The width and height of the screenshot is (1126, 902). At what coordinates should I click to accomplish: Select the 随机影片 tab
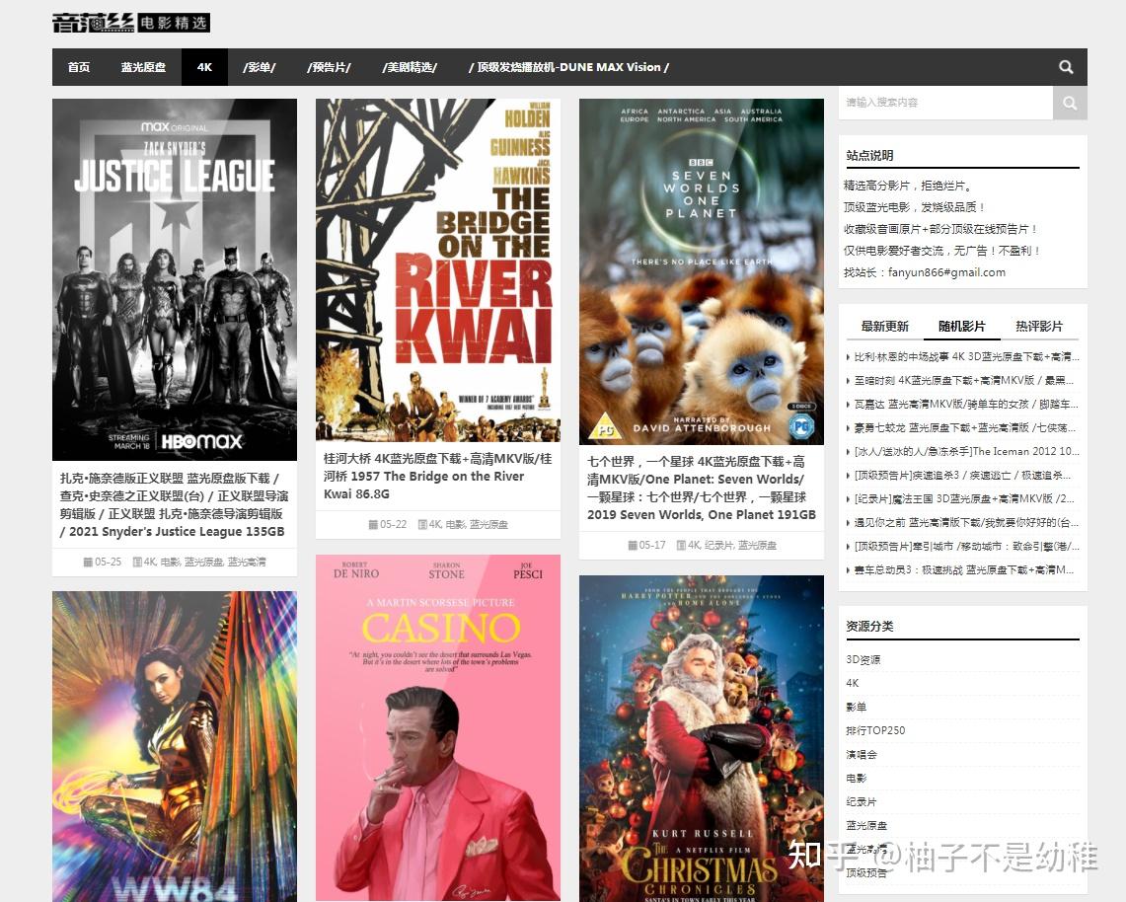(961, 326)
